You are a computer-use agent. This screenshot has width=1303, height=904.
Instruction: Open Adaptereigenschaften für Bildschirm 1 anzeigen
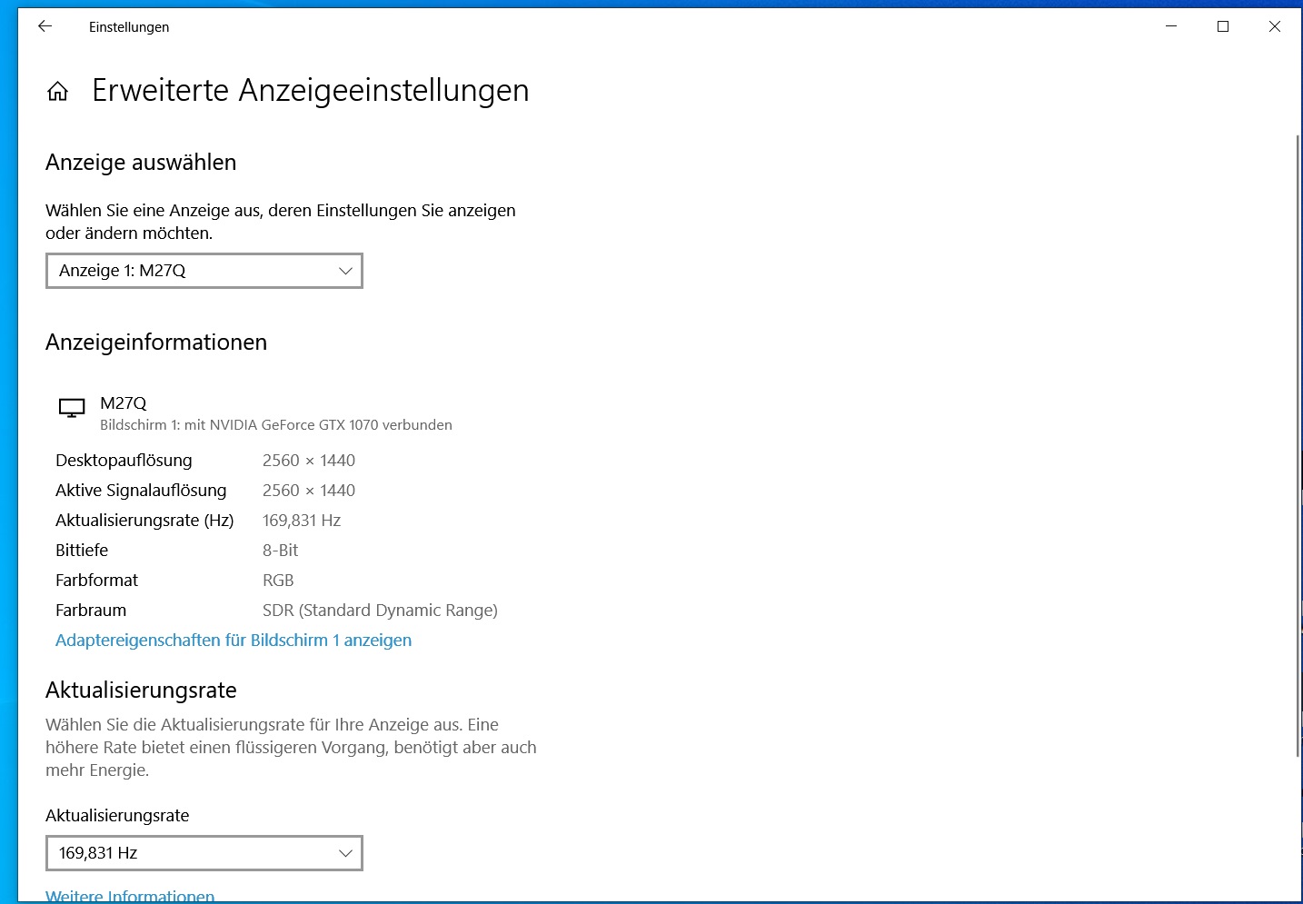pyautogui.click(x=234, y=640)
